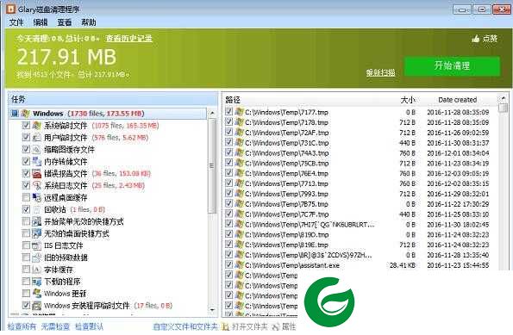513x335 pixels.
Task: Enable the 远程桌面缓存 checkbox
Action: pos(26,197)
